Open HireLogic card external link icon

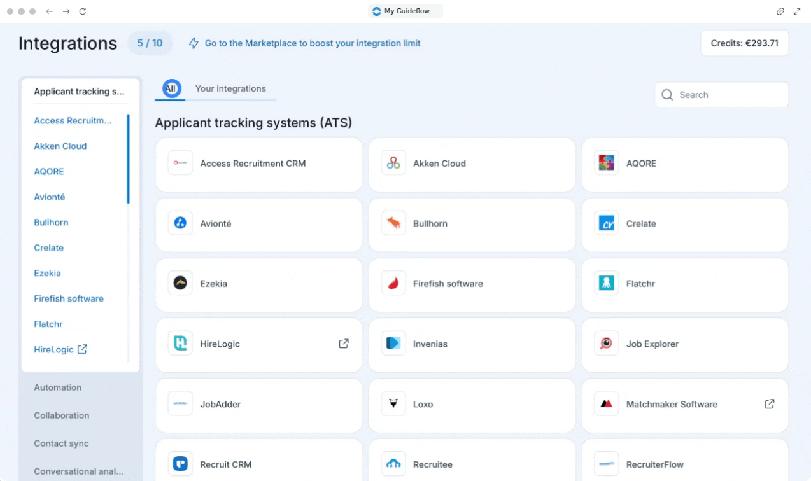pyautogui.click(x=344, y=344)
